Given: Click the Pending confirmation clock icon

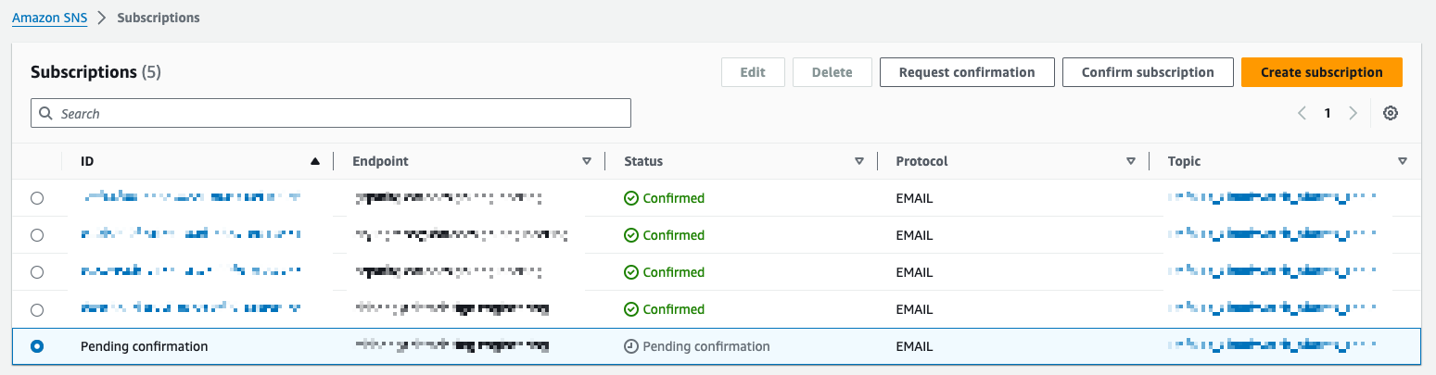Looking at the screenshot, I should (631, 346).
